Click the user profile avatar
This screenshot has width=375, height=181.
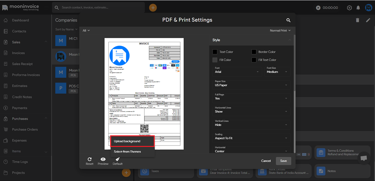(x=369, y=8)
